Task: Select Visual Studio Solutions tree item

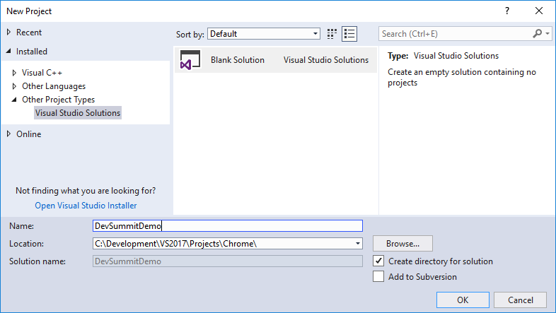Action: point(78,113)
